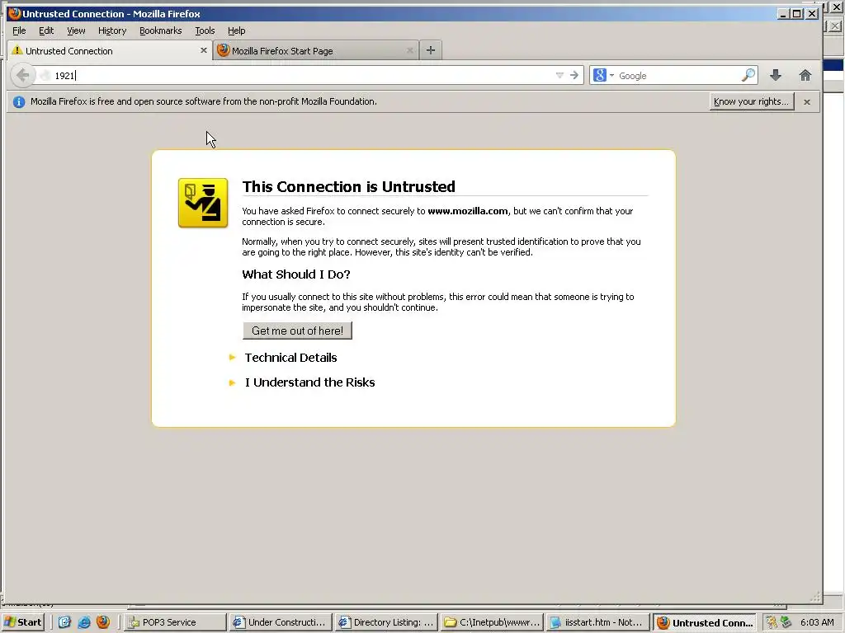Open the address bar history dropdown arrow

coord(559,75)
